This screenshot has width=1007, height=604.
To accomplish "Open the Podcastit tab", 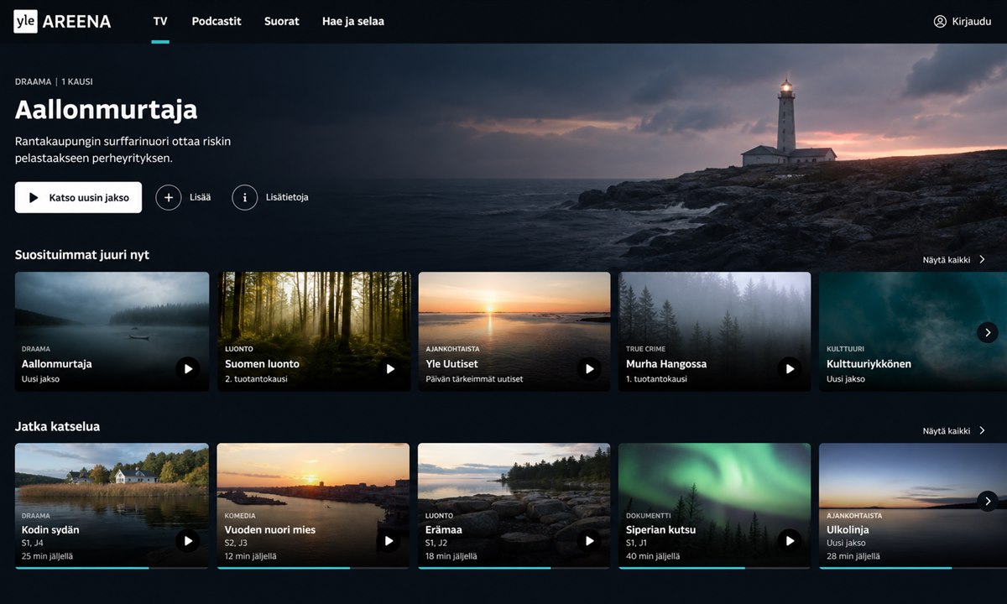I will click(x=217, y=22).
